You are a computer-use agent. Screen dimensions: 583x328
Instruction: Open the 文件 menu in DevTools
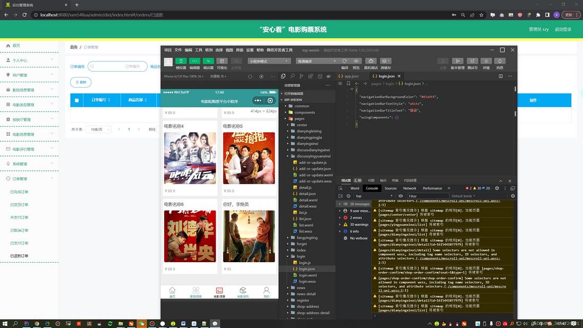click(x=178, y=50)
